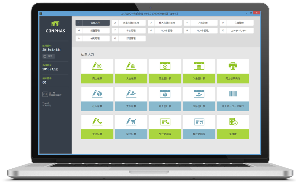Open the 売上日計表 daily sales icon
This screenshot has height=184, width=296.
[165, 67]
